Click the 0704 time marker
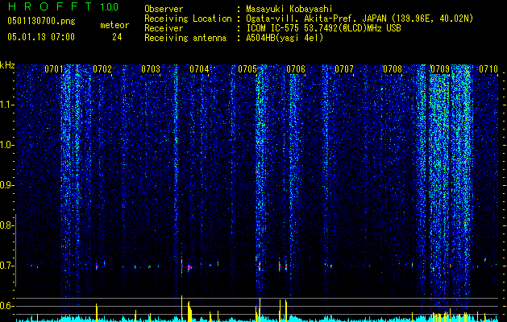The height and width of the screenshot is (322, 507). click(199, 69)
